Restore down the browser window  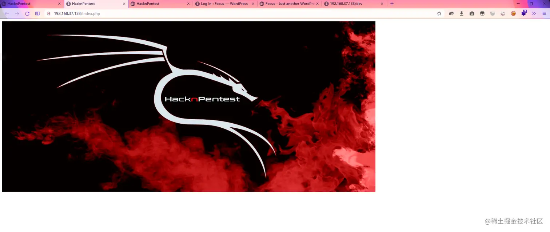click(531, 4)
